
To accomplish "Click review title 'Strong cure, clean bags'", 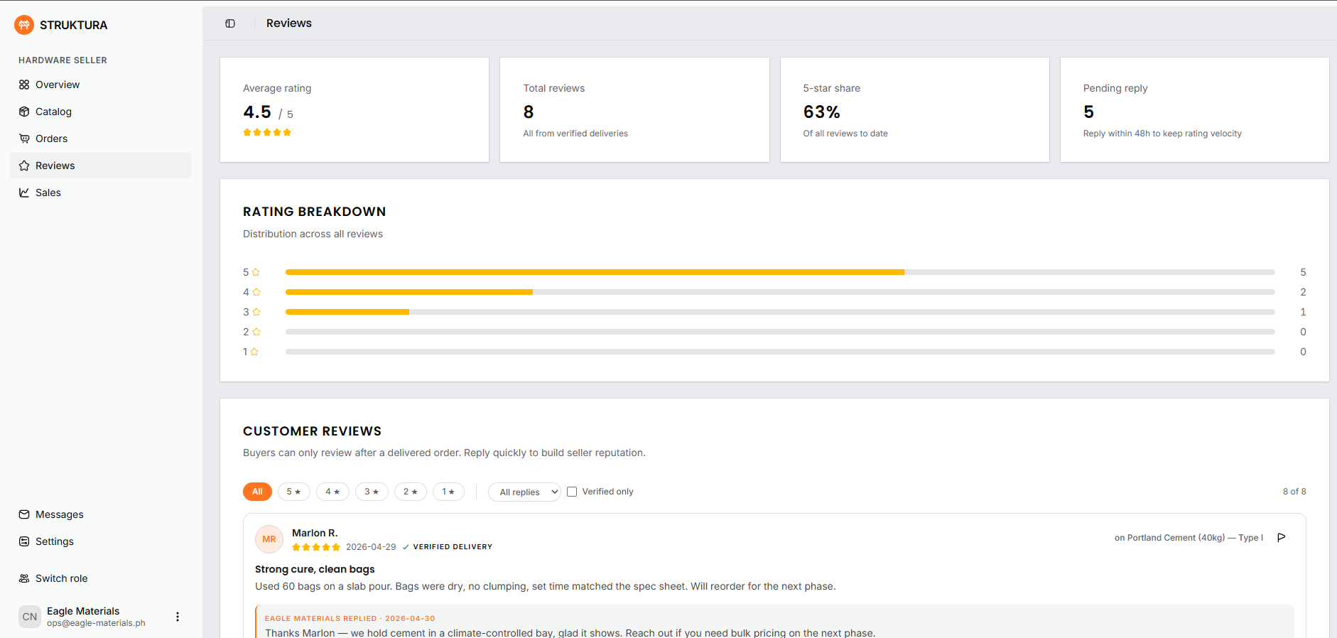I will 315,569.
